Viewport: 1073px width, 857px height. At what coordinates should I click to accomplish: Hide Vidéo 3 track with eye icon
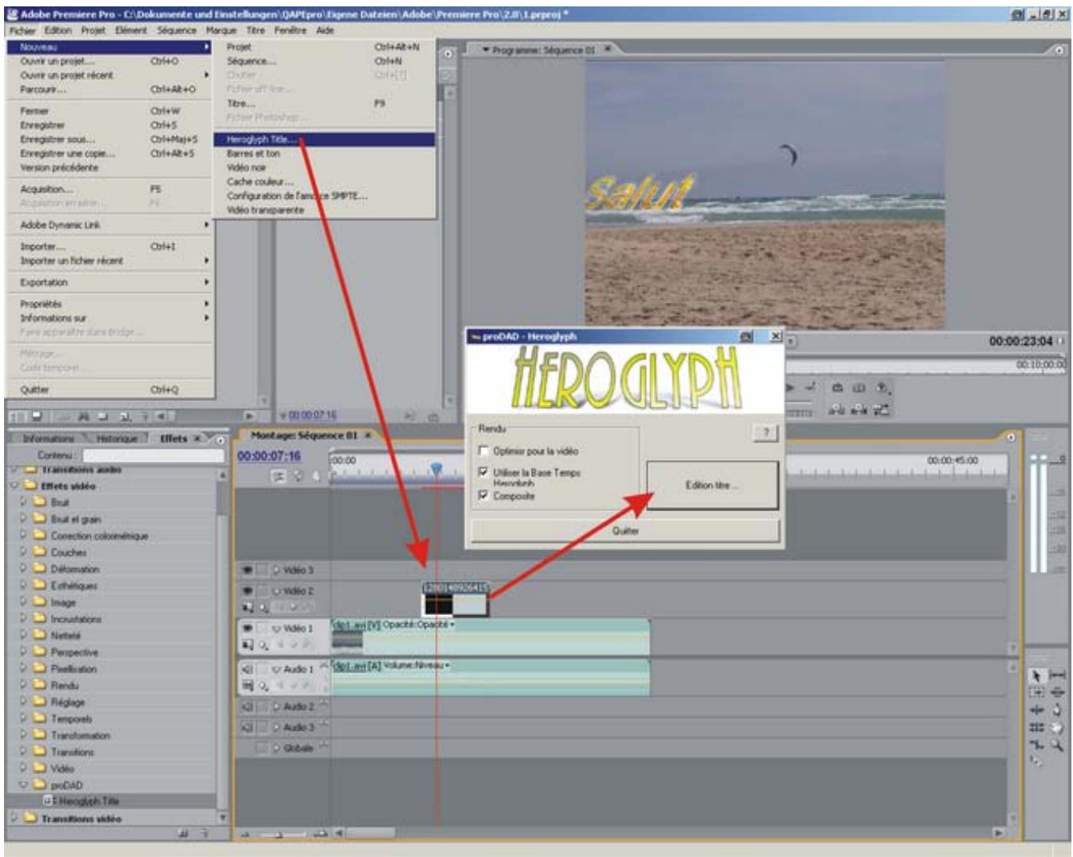(x=248, y=570)
